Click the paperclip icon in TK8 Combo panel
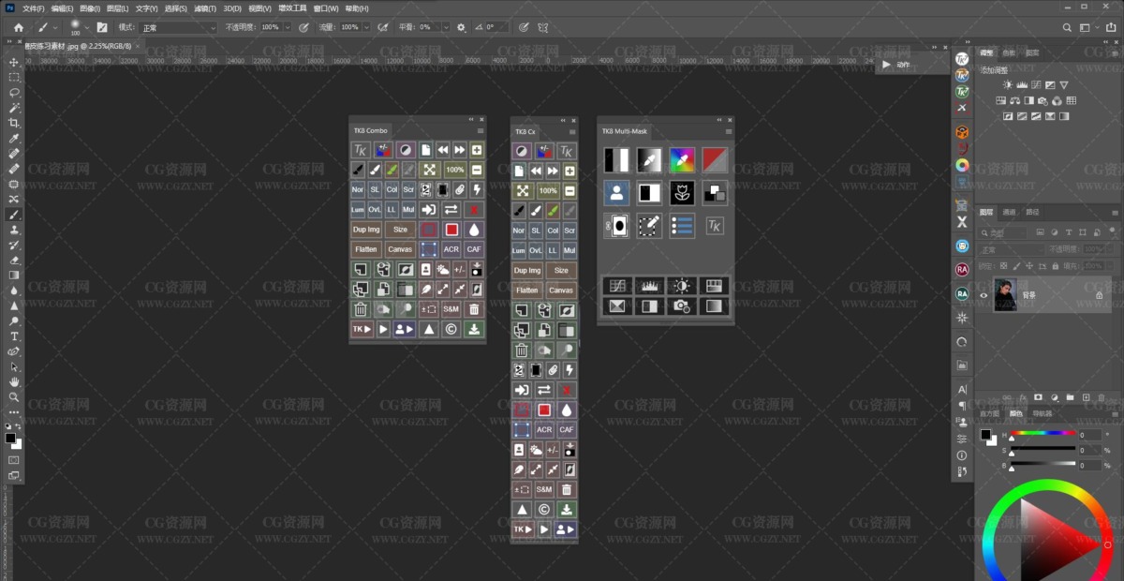Image resolution: width=1124 pixels, height=581 pixels. (460, 189)
